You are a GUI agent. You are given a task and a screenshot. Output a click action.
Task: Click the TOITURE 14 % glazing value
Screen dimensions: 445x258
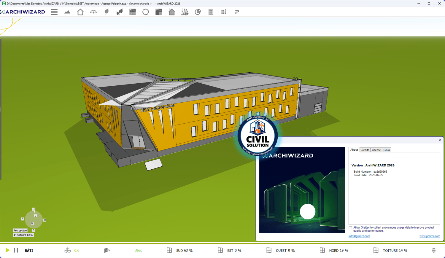tap(395, 251)
